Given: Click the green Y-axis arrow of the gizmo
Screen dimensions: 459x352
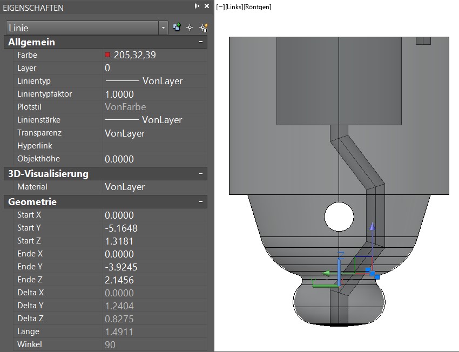Looking at the screenshot, I should point(326,273).
